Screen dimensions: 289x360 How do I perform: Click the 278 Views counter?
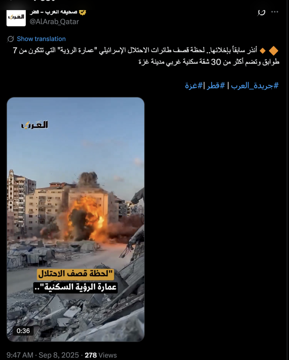101,355
